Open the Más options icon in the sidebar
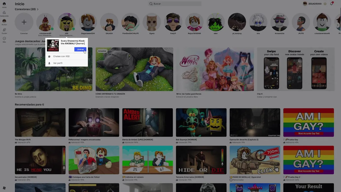Image resolution: width=341 pixels, height=192 pixels. click(4, 38)
